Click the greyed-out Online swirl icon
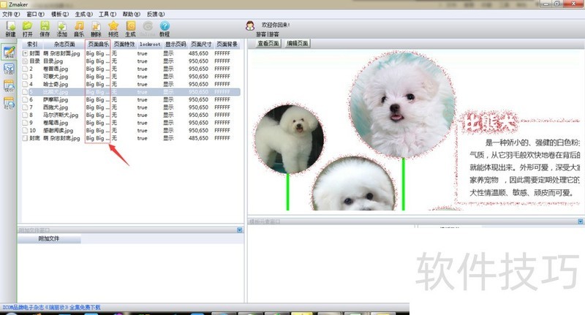This screenshot has width=585, height=315. pyautogui.click(x=148, y=26)
